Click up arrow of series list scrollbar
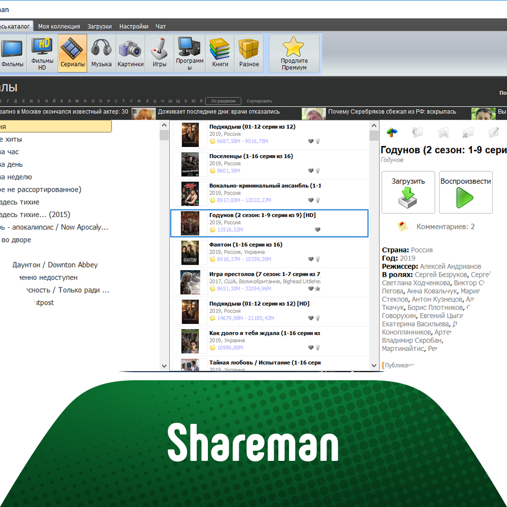Image resolution: width=507 pixels, height=507 pixels. coord(374,125)
